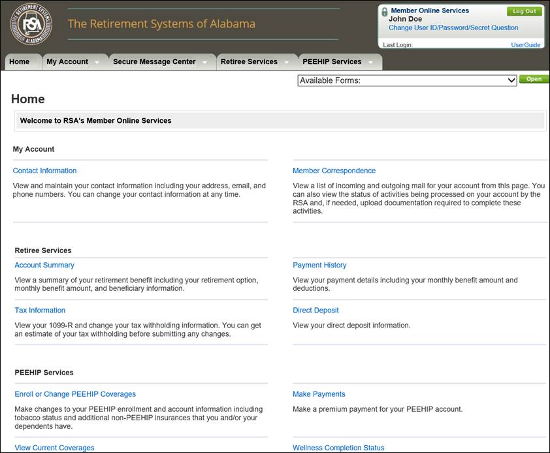Click 'View your direct deposit information.' text
The width and height of the screenshot is (550, 453).
coord(351,326)
